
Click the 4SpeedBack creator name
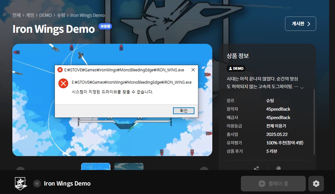(x=278, y=109)
